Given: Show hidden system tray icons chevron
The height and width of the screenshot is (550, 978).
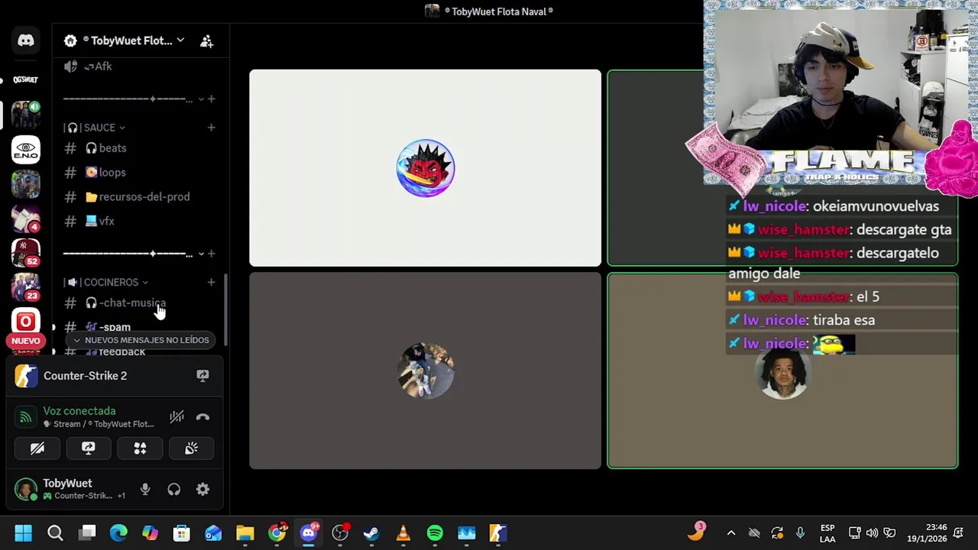Looking at the screenshot, I should point(731,532).
